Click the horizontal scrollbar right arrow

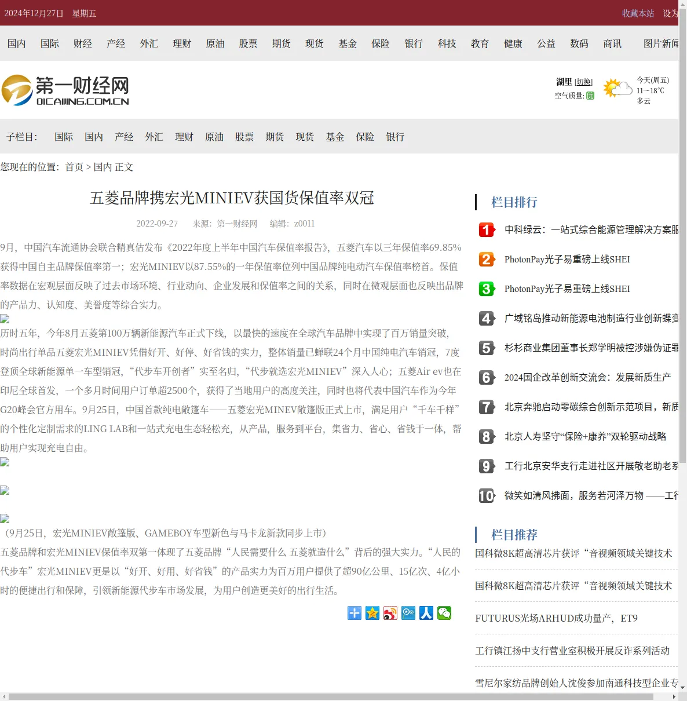click(674, 697)
